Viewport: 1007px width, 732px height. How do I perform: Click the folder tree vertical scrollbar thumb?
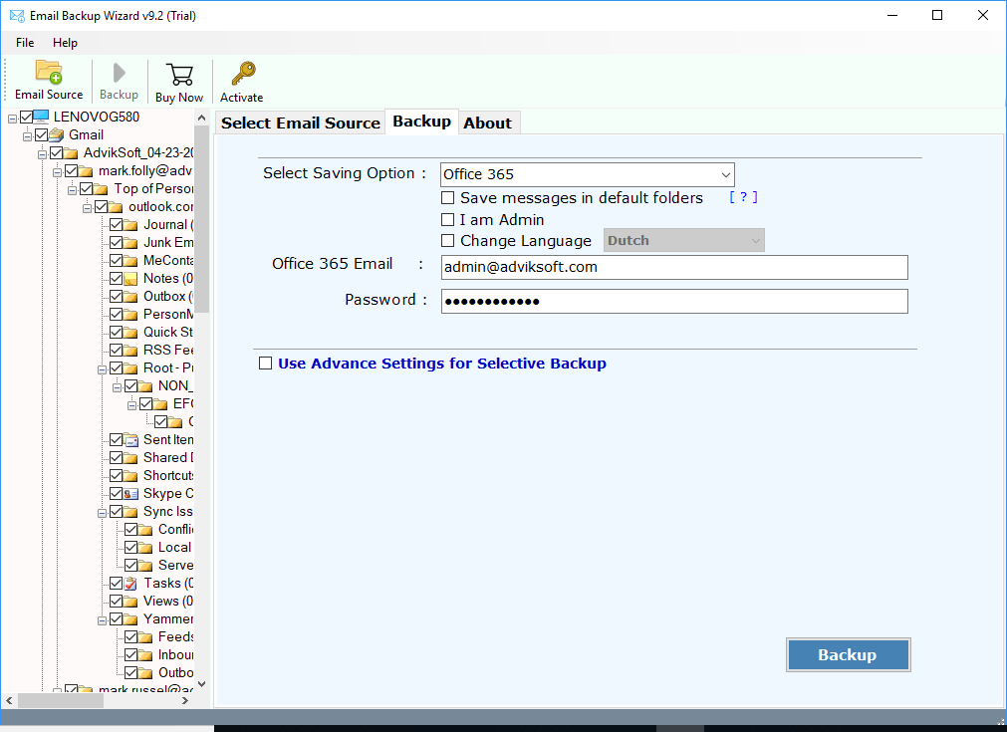coord(201,218)
